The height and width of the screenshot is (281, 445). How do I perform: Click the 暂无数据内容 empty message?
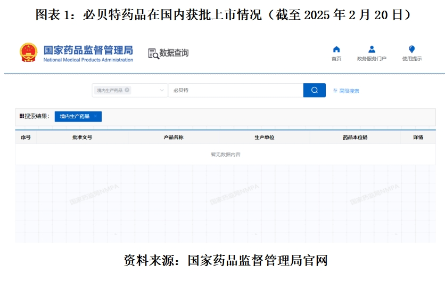(226, 155)
